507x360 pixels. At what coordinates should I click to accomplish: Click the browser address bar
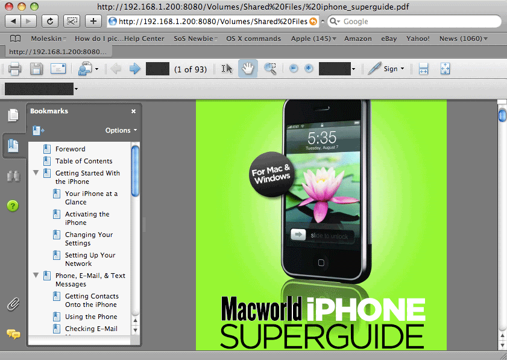(213, 21)
